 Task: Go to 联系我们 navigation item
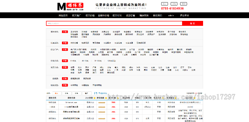tap(158, 15)
